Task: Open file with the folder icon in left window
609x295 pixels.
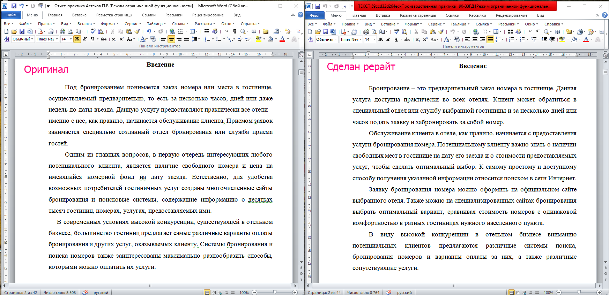Action: click(x=14, y=31)
